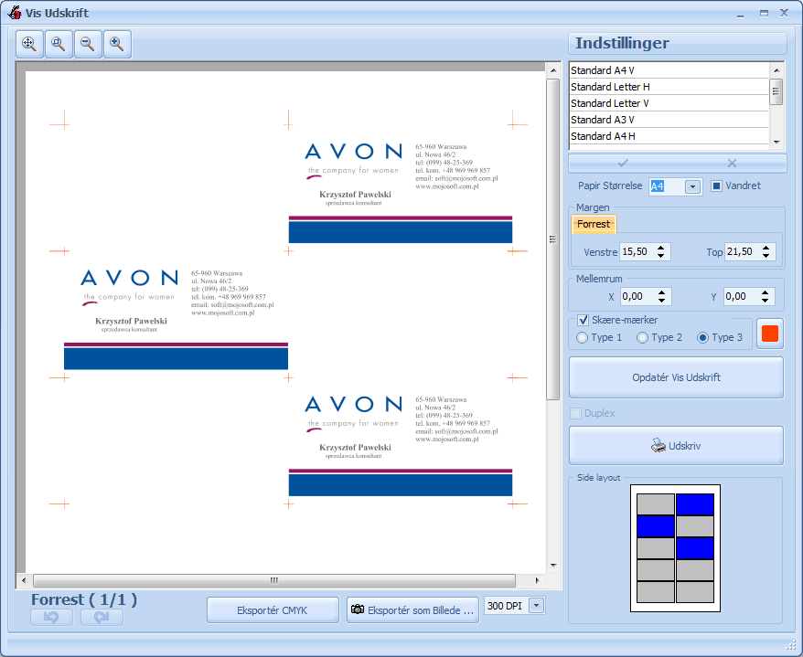Decrease the Mellemrum X value
This screenshot has height=657, width=803.
click(661, 300)
